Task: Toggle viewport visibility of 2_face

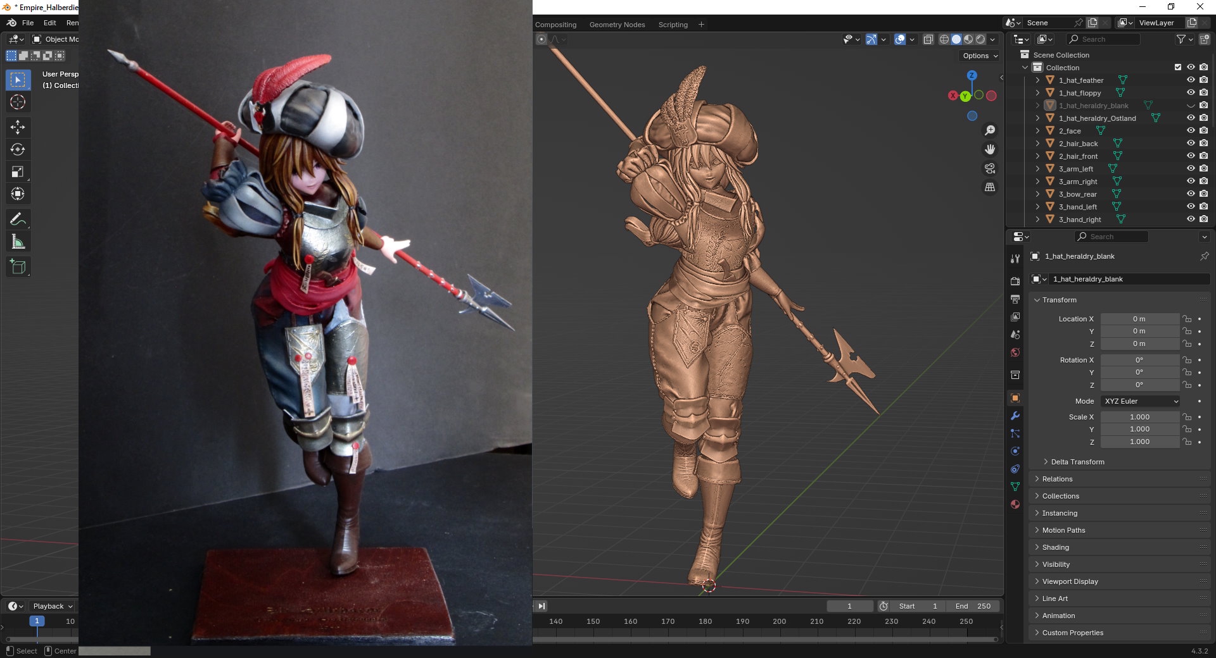Action: coord(1191,130)
